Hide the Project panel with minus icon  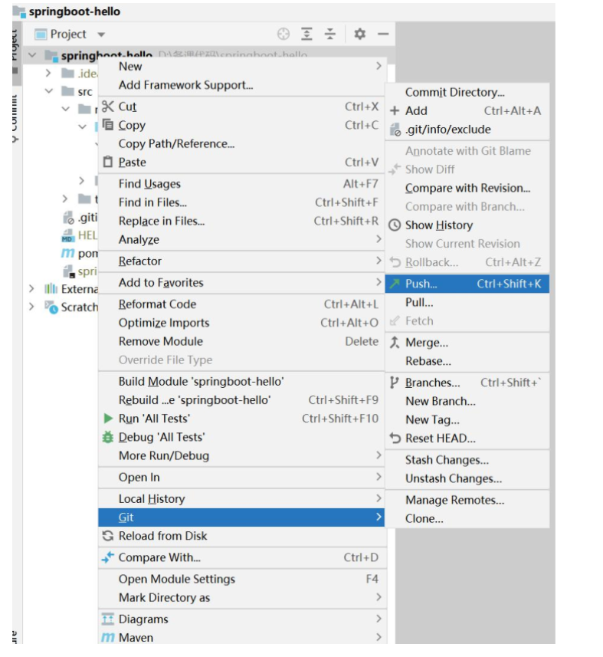pos(383,34)
